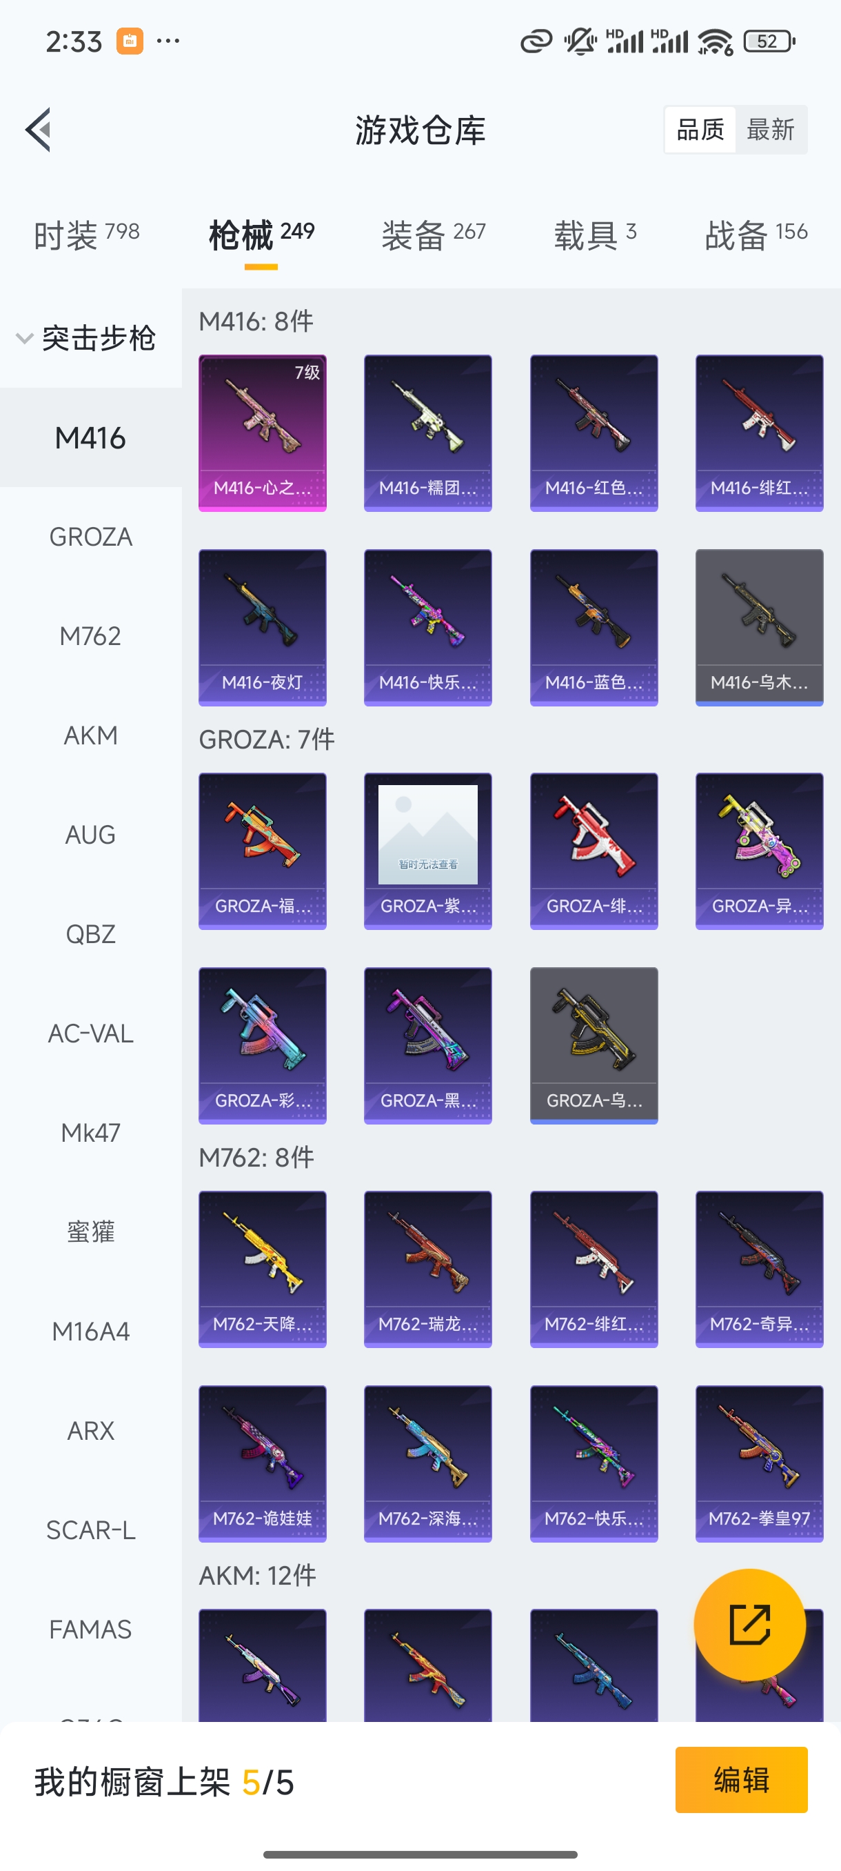Open the 战备 tab

click(756, 235)
